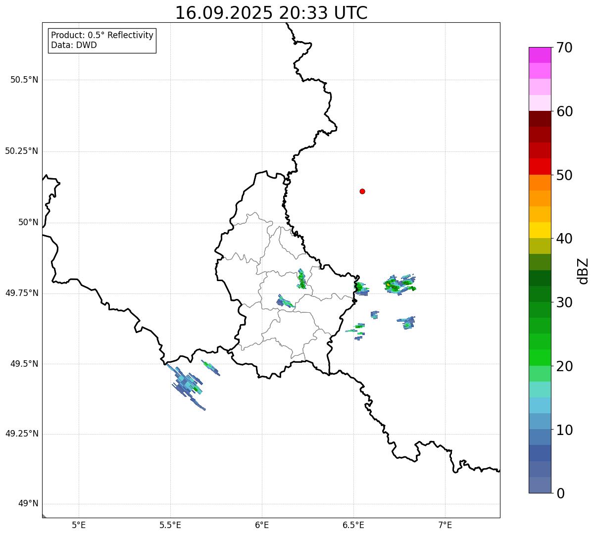Click the 50°N latitude label
Screen dimensions: 595x535
[x=28, y=222]
